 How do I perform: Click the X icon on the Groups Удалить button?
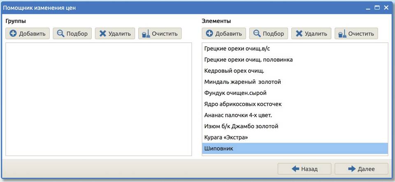pyautogui.click(x=102, y=33)
